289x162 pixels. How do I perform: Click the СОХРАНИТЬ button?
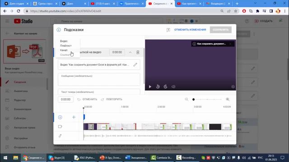[x=221, y=30]
